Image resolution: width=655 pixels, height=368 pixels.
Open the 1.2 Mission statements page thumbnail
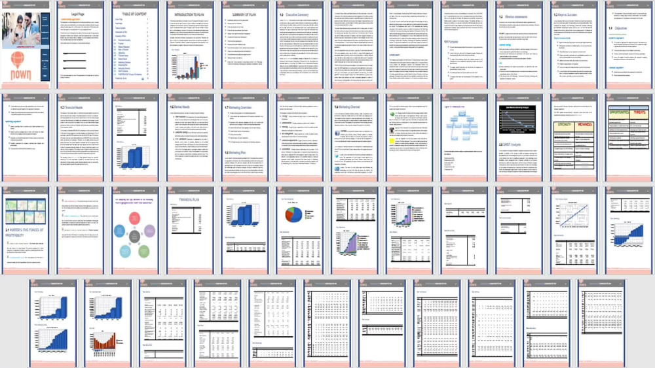pos(519,44)
